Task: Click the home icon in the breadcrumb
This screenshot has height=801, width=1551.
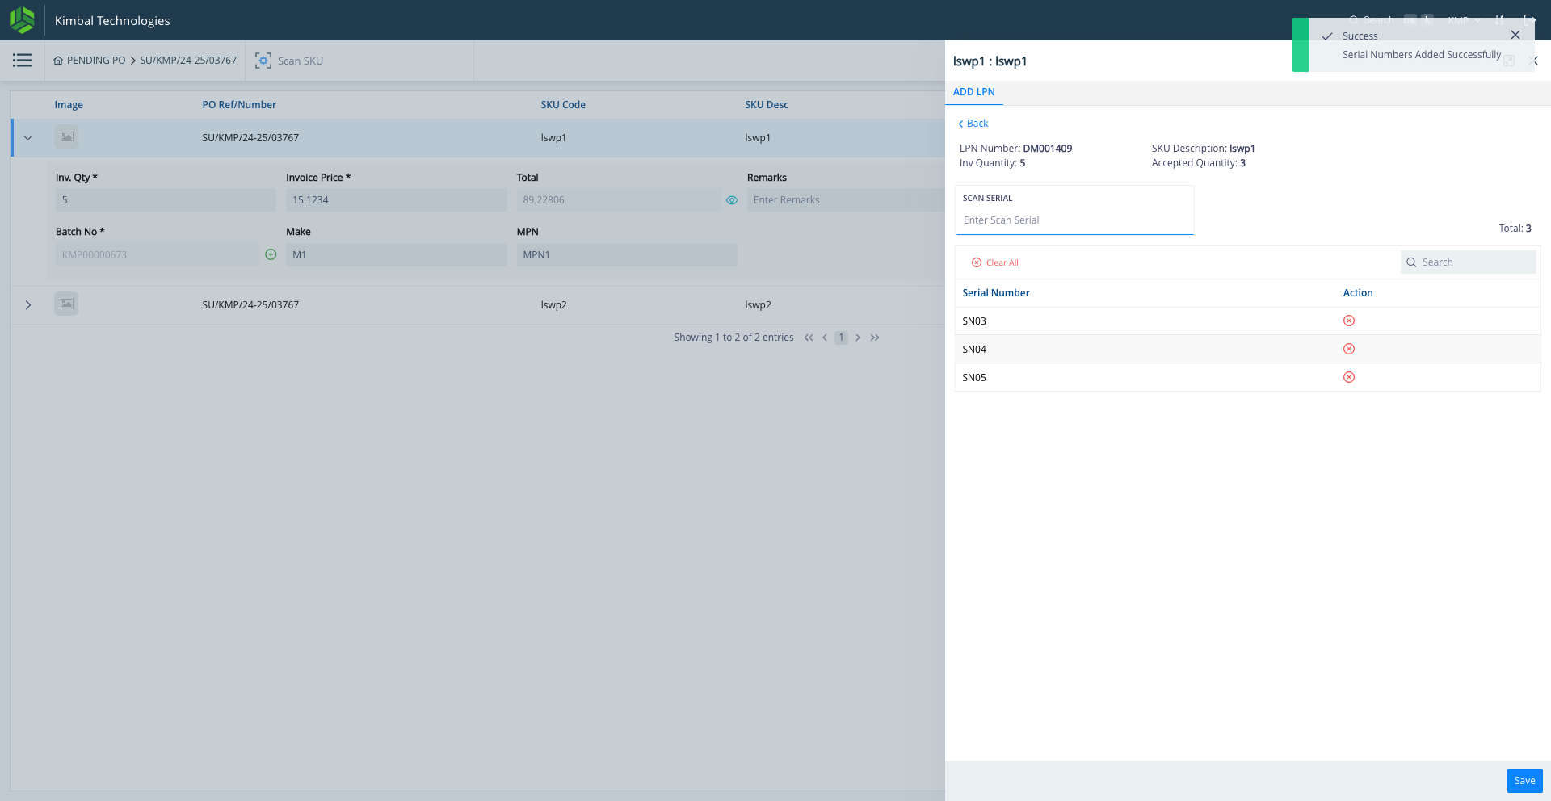Action: coord(58,61)
